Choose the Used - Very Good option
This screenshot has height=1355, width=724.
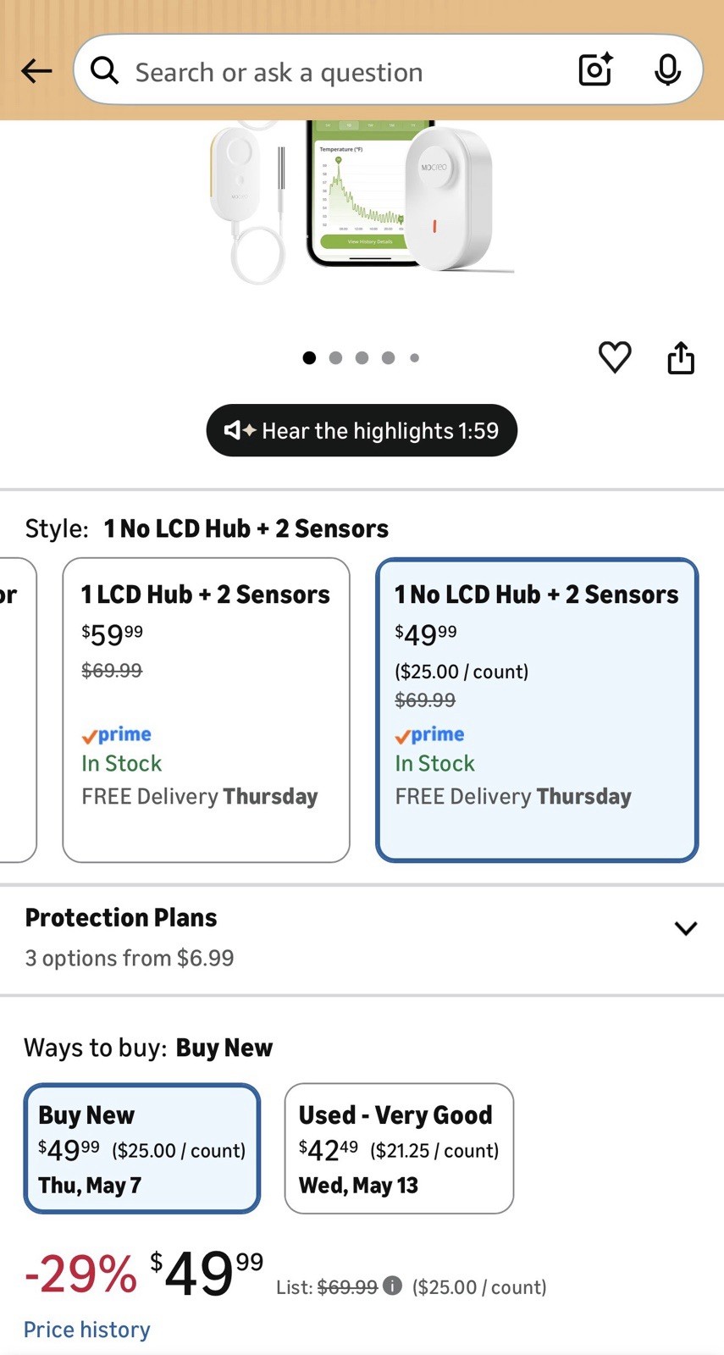(399, 1148)
